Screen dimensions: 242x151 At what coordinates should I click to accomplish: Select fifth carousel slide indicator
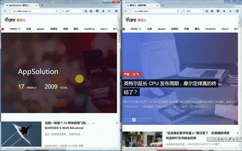pyautogui.click(x=144, y=120)
